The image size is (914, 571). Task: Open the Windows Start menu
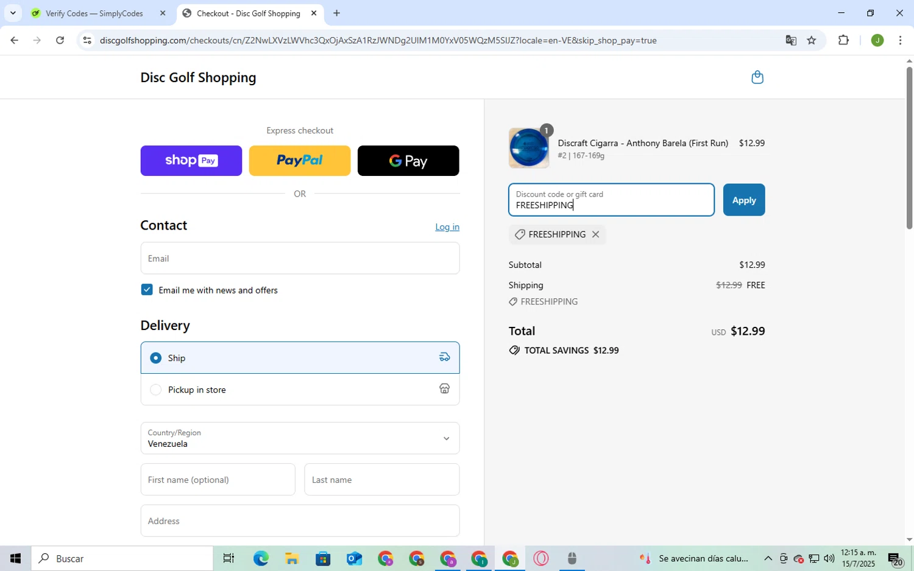pos(15,559)
